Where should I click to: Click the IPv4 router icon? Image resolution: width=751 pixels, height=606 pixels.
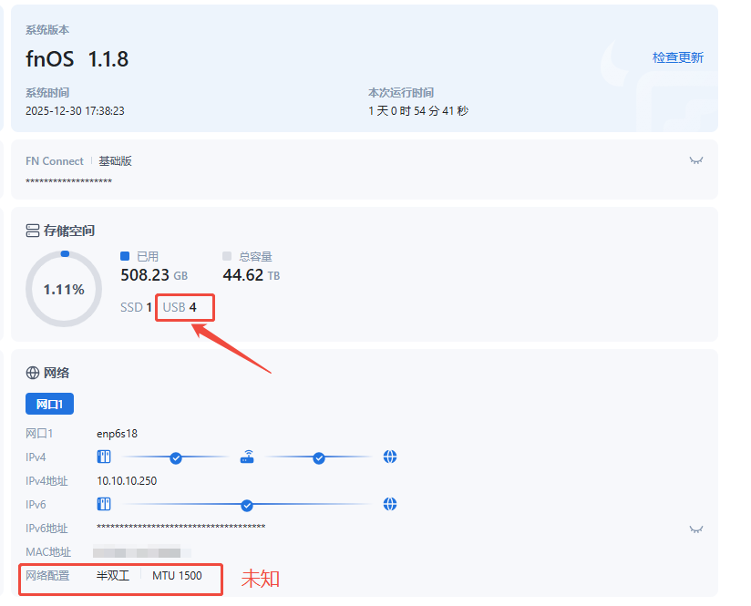247,457
